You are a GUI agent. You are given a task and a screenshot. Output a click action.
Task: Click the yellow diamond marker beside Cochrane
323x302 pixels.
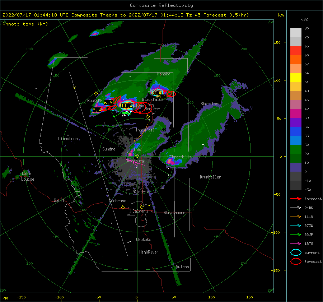[123, 207]
